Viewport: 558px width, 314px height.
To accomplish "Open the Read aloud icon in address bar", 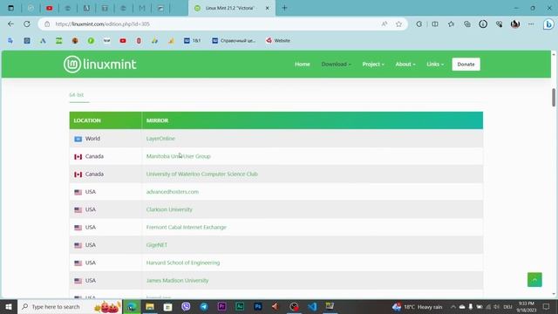I will 384,24.
